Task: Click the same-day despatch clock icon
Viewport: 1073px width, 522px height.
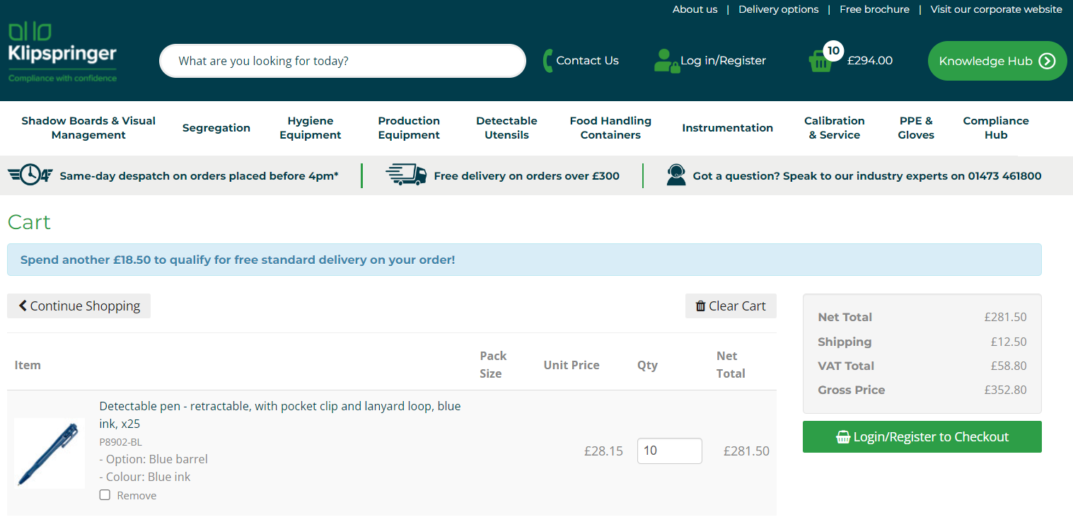Action: (x=30, y=175)
